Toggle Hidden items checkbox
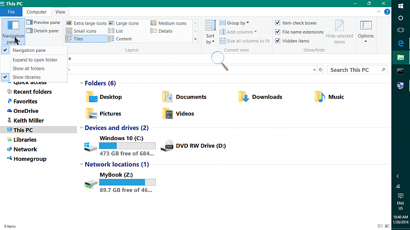The height and width of the screenshot is (230, 410). point(278,41)
